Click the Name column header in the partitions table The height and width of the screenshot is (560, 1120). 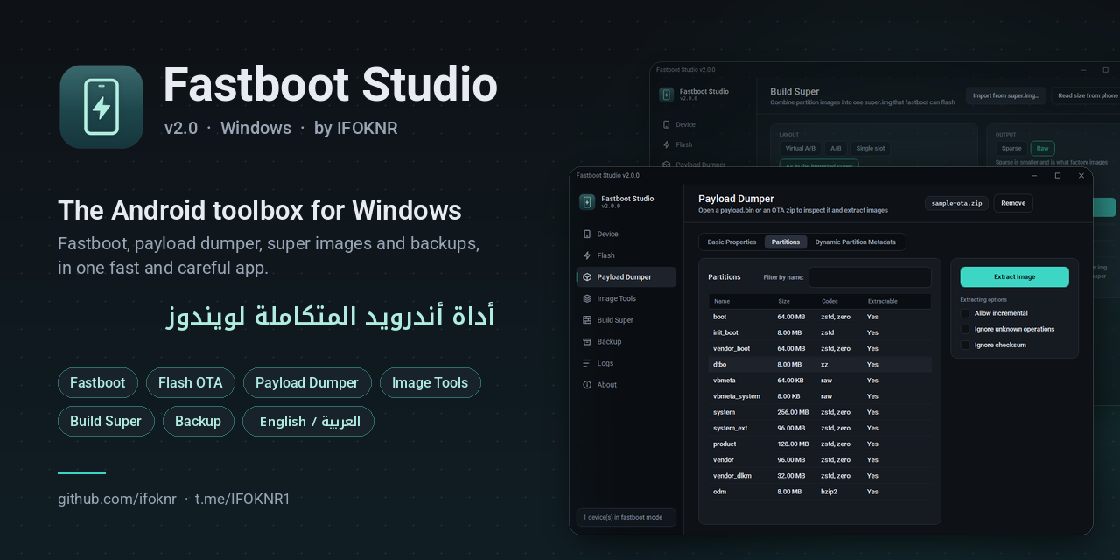(x=722, y=301)
